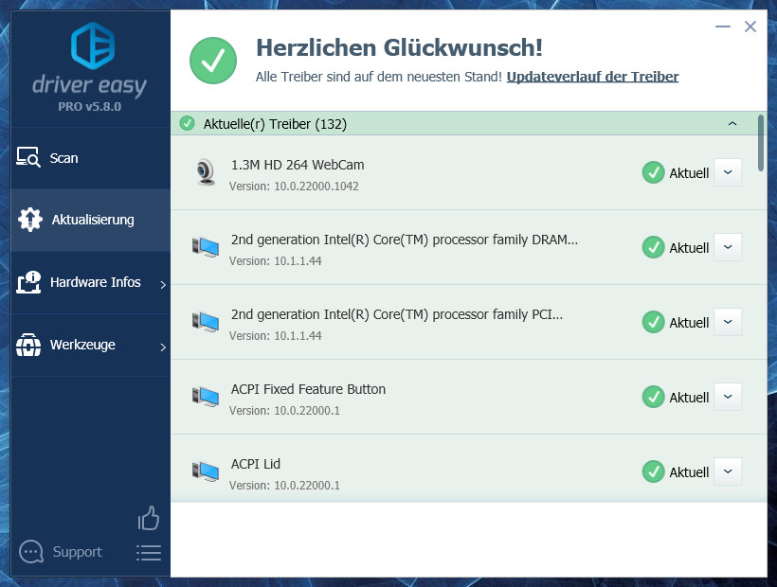Image resolution: width=777 pixels, height=587 pixels.
Task: Open dropdown for ACPI Fixed Feature Button
Action: point(728,397)
